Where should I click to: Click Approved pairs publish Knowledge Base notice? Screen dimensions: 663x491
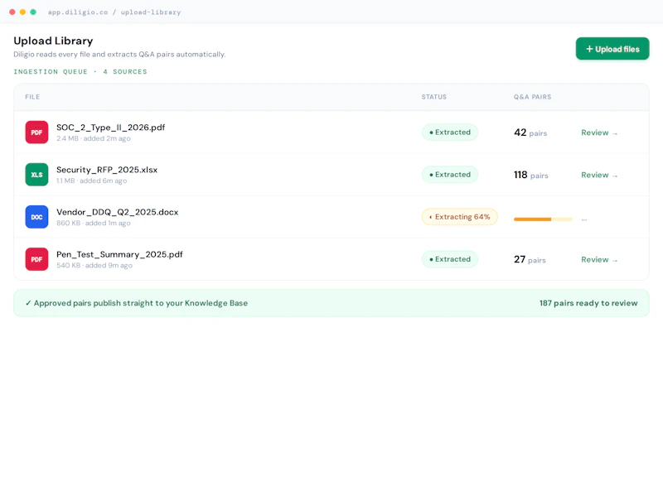(137, 303)
